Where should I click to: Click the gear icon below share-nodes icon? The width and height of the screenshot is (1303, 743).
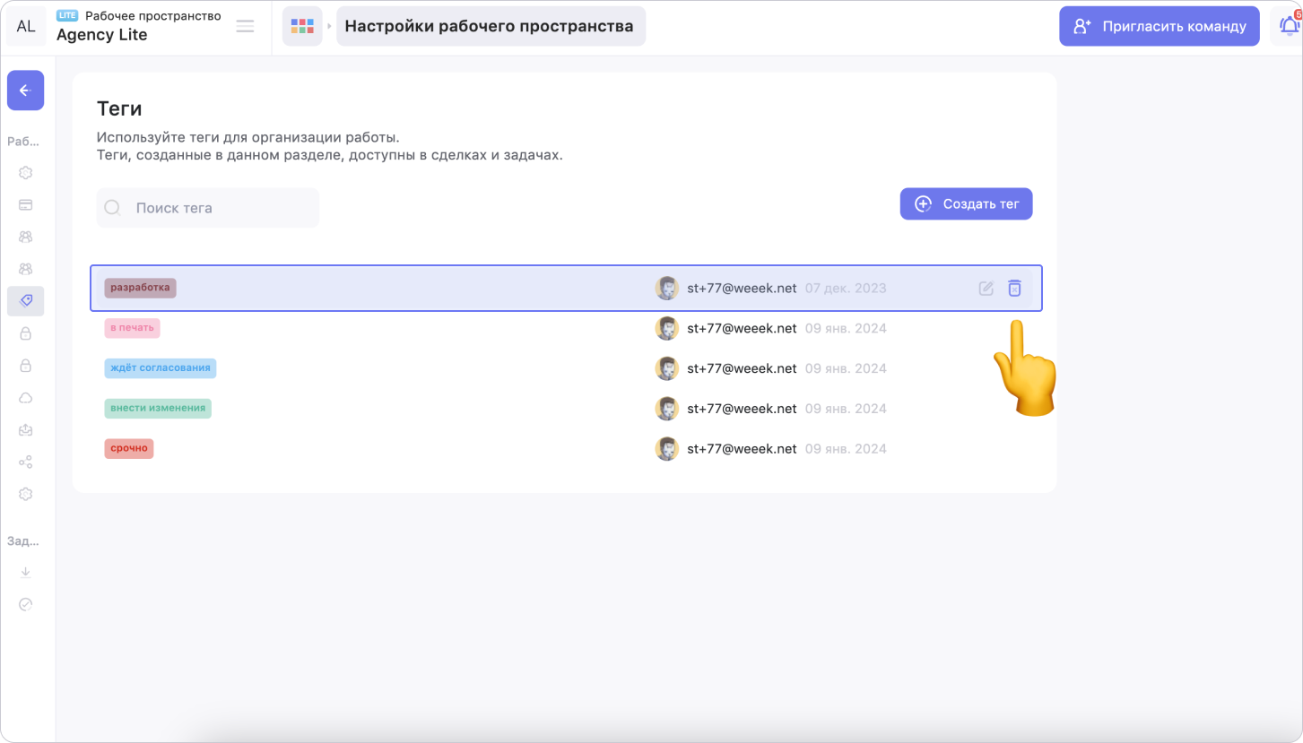25,494
